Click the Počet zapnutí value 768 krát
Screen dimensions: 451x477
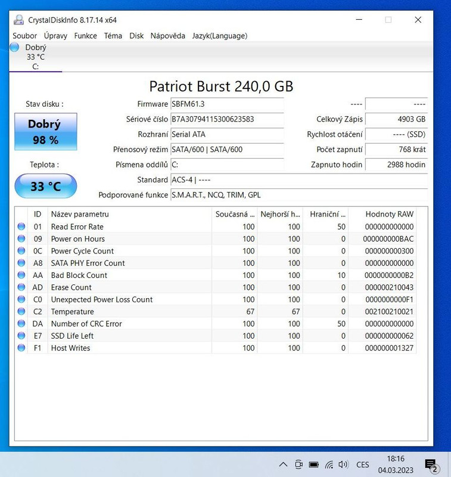(396, 150)
